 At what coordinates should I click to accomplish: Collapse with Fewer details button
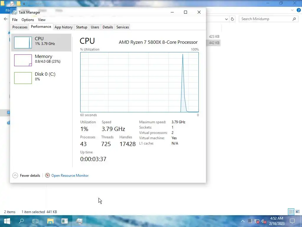click(x=26, y=176)
